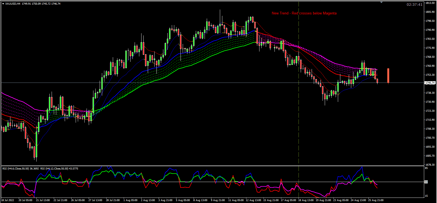The height and width of the screenshot is (203, 437).
Task: Click the 1798.50 price scale label
Action: pyautogui.click(x=430, y=21)
